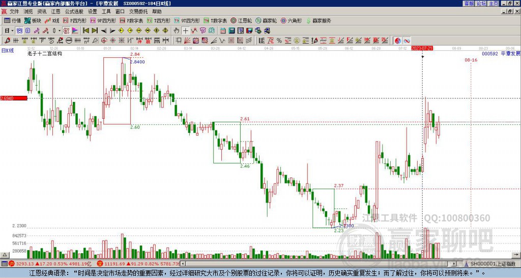Viewport: 521px width, 278px height.
Task: Click the first yellow diamond shift icon
Action: (x=121, y=31)
